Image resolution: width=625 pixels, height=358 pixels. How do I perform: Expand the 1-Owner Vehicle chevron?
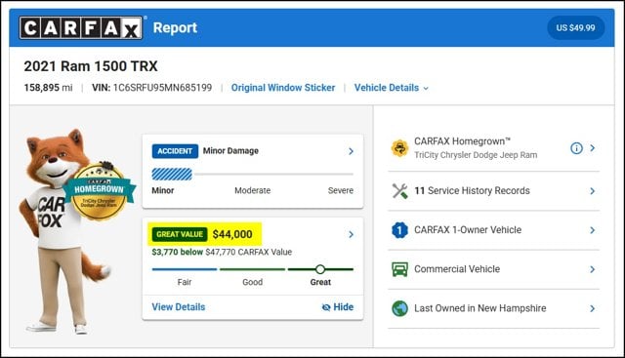point(593,230)
